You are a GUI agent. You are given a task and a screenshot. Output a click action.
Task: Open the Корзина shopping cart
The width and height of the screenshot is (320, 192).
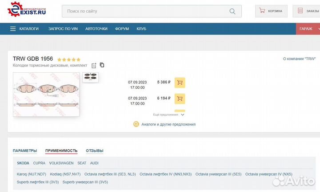(x=271, y=11)
